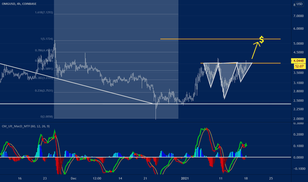
Task: Click the yellow 4.0448 current price label
Action: click(x=298, y=61)
